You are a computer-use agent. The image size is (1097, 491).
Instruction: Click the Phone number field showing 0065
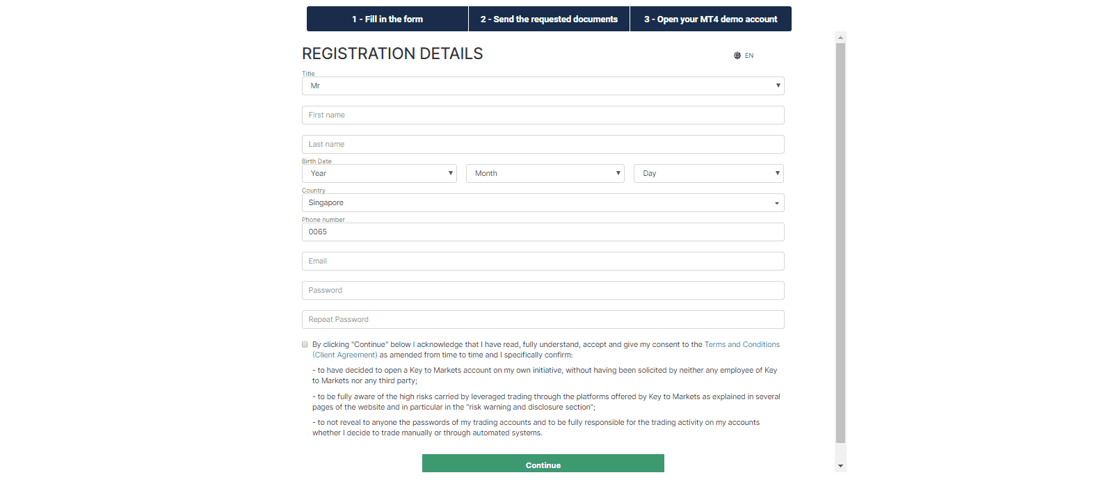543,232
